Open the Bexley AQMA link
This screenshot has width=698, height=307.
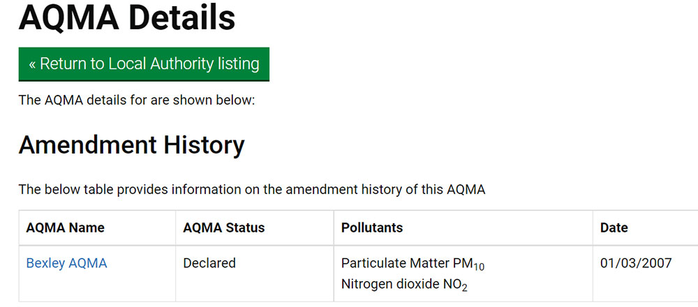click(x=66, y=264)
